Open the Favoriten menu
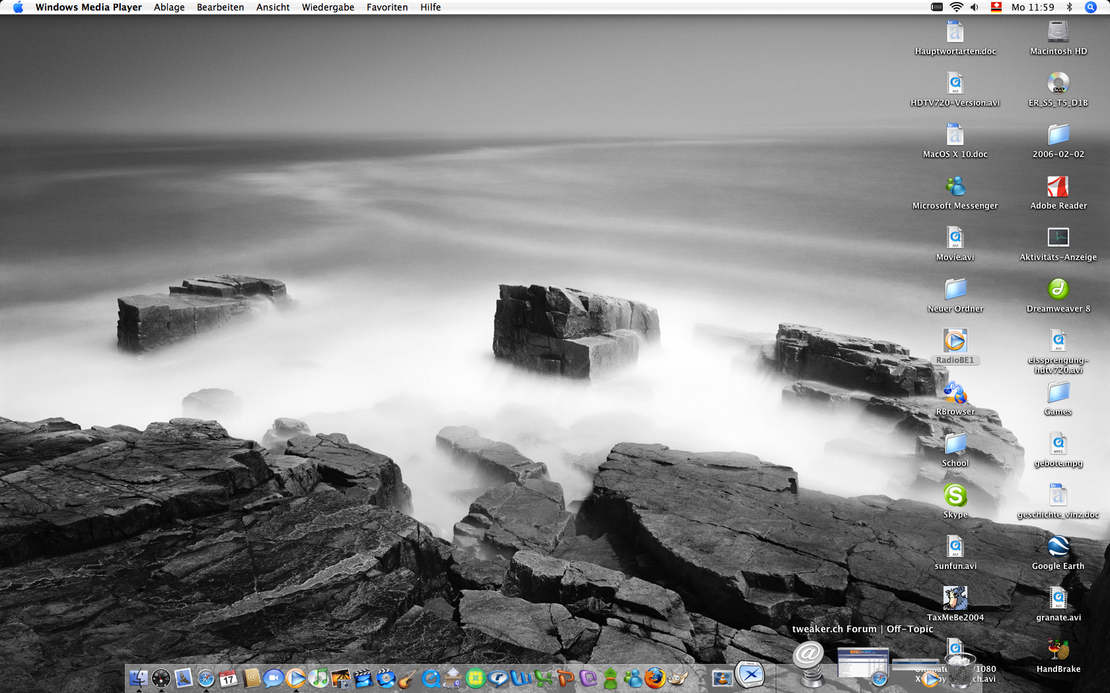Screen dimensions: 1110x693 (x=387, y=7)
